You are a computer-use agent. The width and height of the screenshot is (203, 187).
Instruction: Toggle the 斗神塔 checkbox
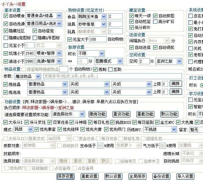coord(72,122)
